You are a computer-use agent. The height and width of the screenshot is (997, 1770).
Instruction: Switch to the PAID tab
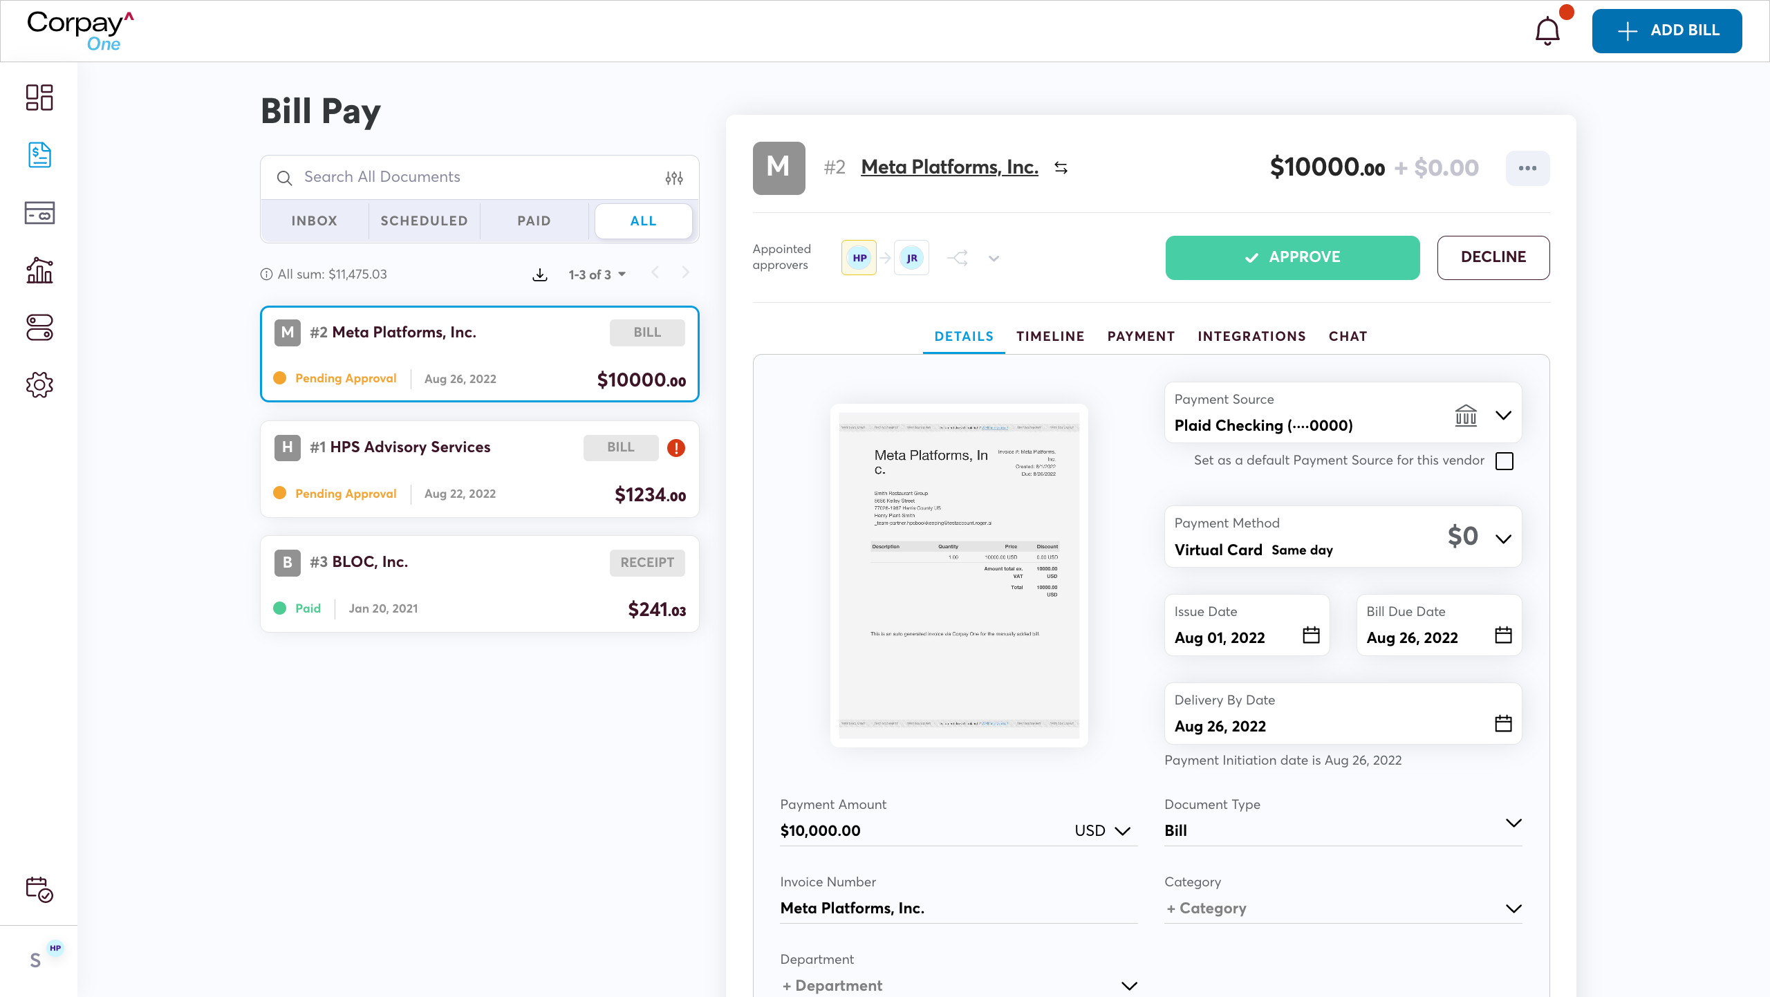[x=534, y=221]
